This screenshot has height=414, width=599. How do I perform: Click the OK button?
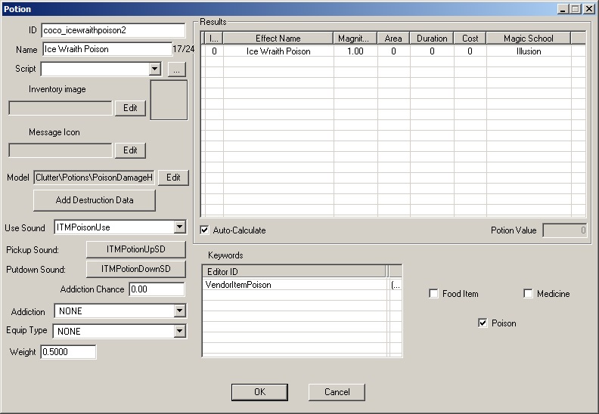[x=259, y=392]
